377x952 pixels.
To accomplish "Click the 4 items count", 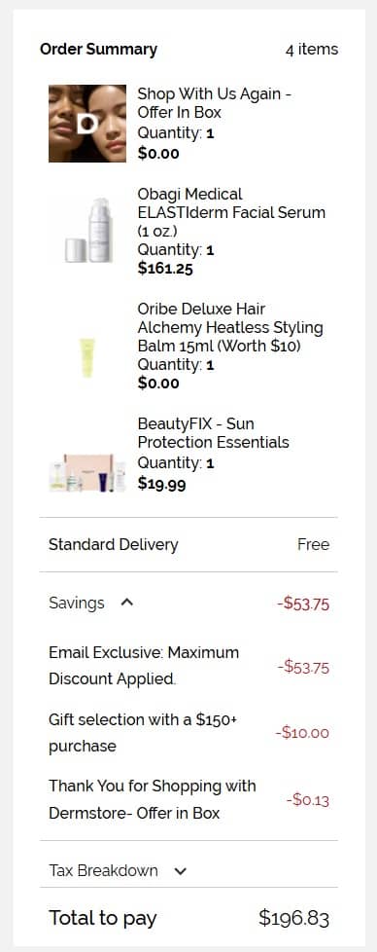I will 312,50.
